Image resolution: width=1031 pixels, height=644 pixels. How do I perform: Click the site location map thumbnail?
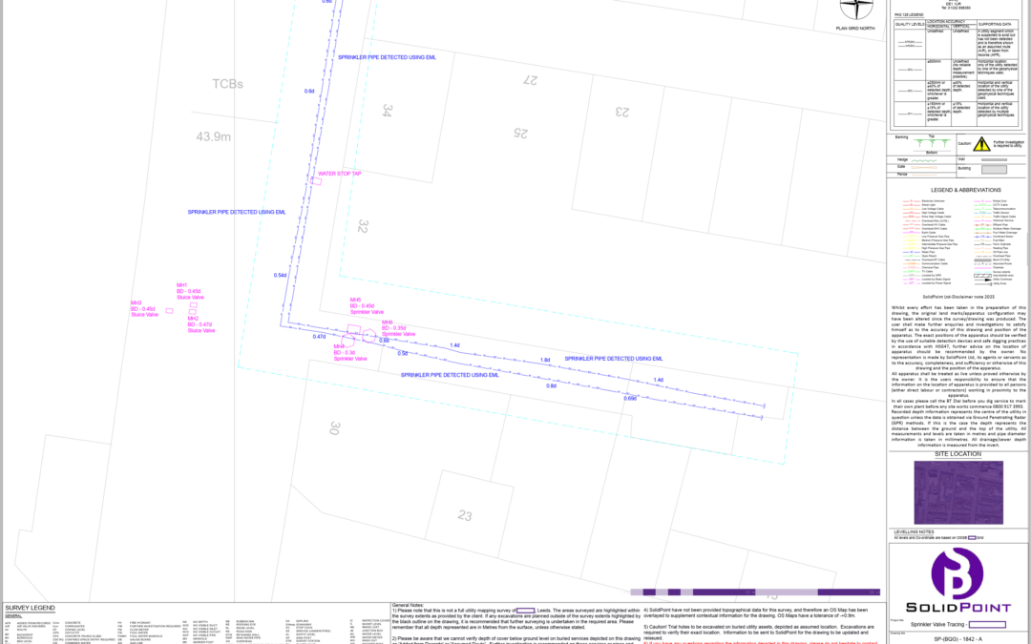[958, 492]
